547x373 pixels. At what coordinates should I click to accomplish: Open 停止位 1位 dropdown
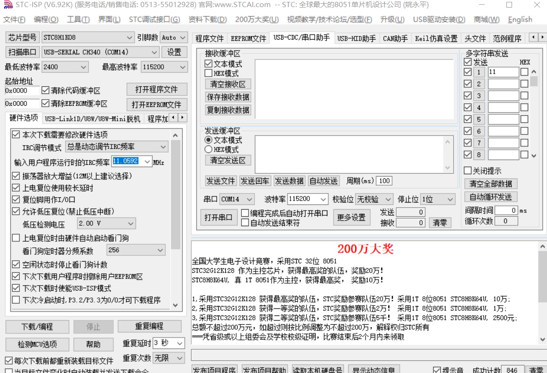(x=437, y=199)
